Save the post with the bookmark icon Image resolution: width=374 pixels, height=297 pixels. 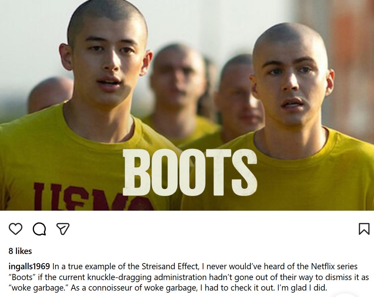pos(364,229)
